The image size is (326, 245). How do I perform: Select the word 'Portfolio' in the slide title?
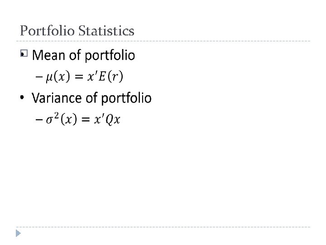47,31
